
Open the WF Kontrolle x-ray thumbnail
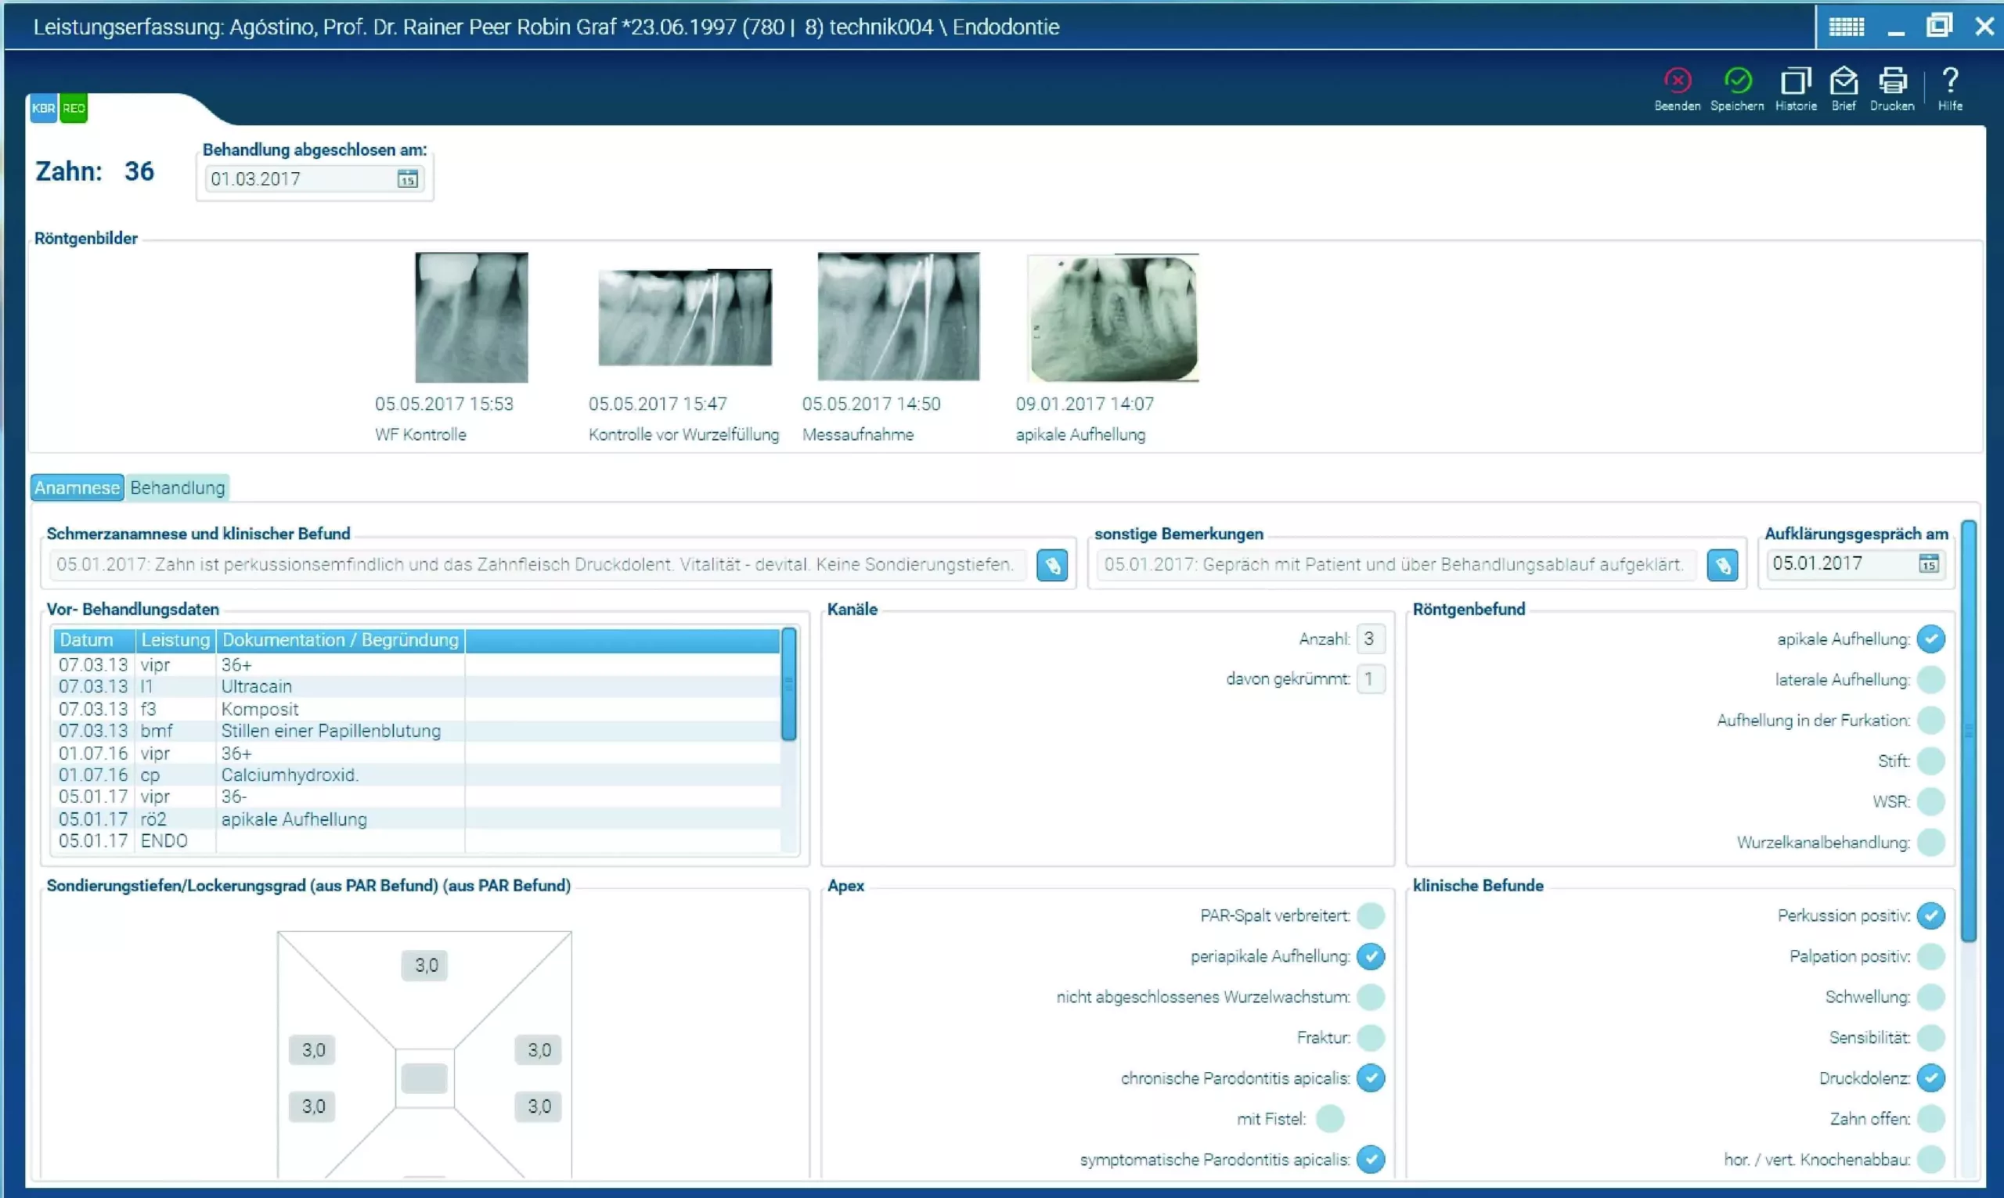(x=470, y=317)
